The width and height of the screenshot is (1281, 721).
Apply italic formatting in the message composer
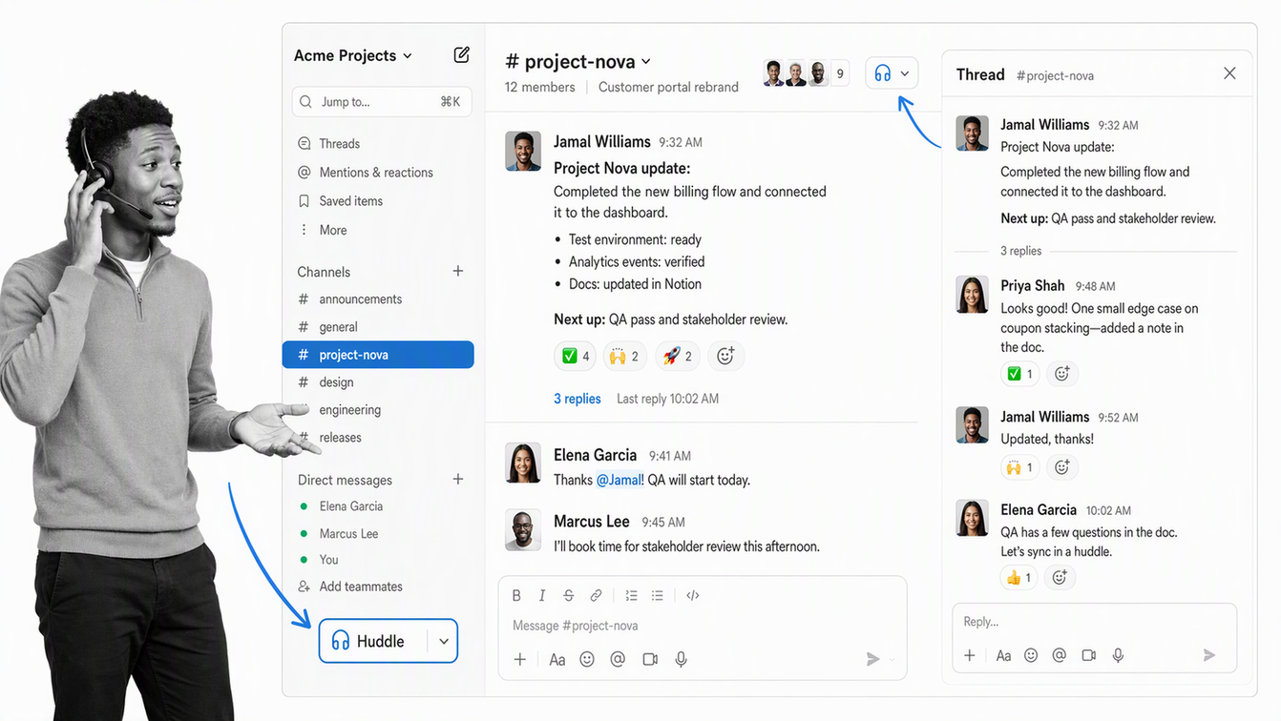coord(542,595)
